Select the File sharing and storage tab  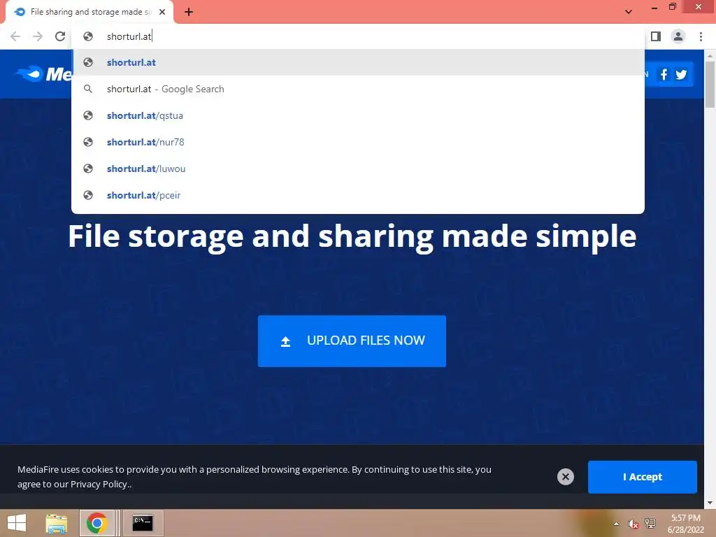click(89, 13)
